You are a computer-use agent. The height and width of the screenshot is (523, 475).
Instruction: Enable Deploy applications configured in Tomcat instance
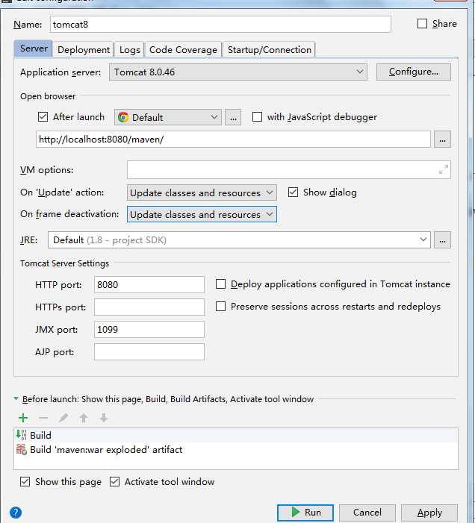coord(220,284)
